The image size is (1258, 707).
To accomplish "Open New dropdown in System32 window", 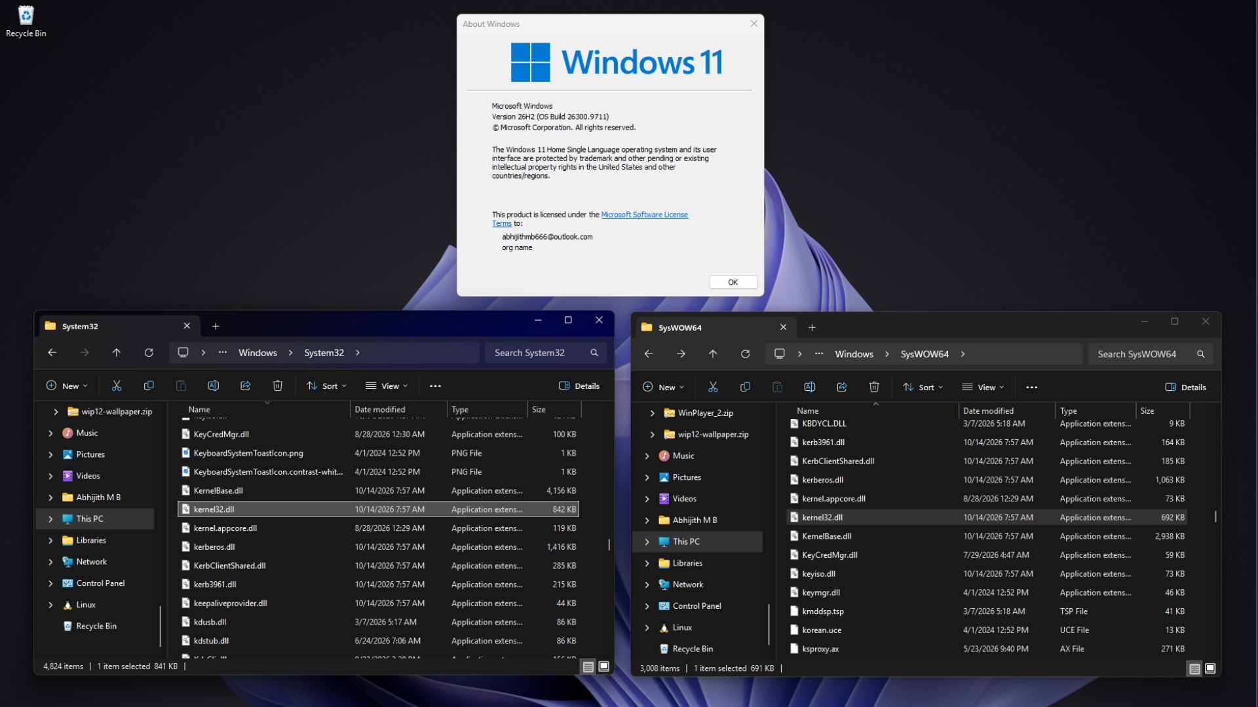I will (66, 386).
